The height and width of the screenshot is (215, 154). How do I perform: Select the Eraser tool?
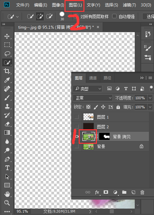7,124
